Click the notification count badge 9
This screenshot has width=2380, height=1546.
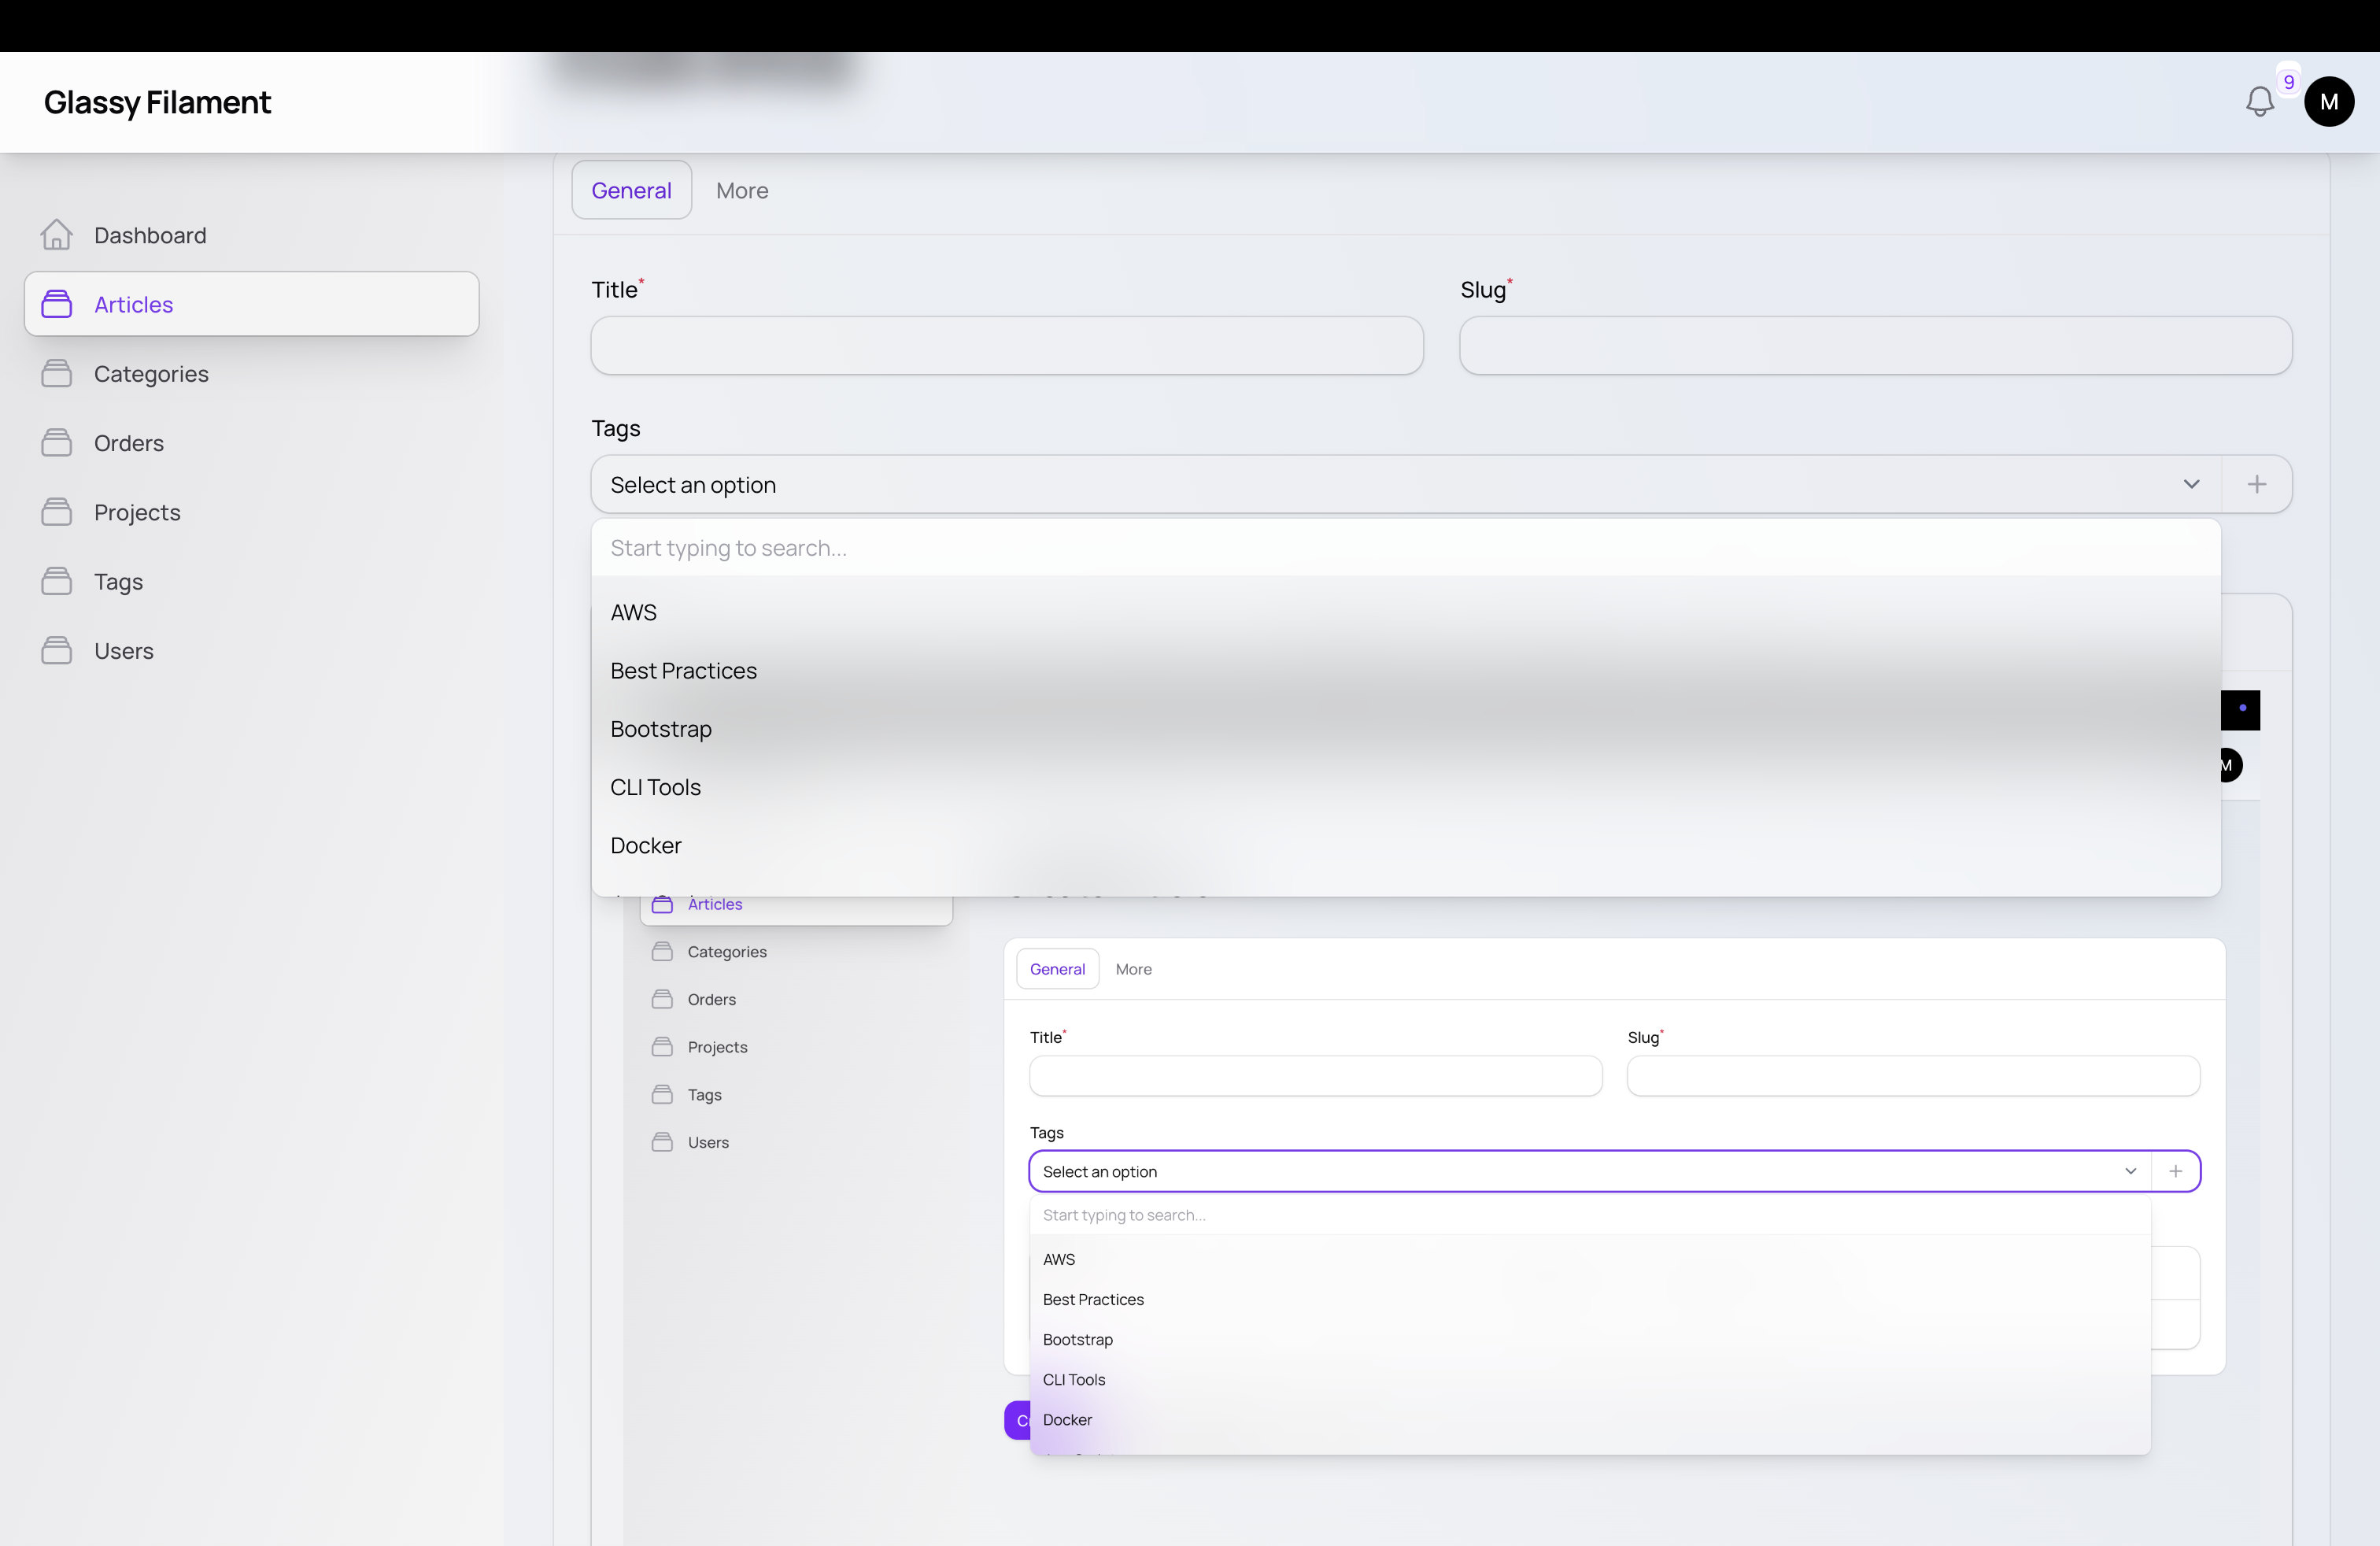pos(2288,82)
